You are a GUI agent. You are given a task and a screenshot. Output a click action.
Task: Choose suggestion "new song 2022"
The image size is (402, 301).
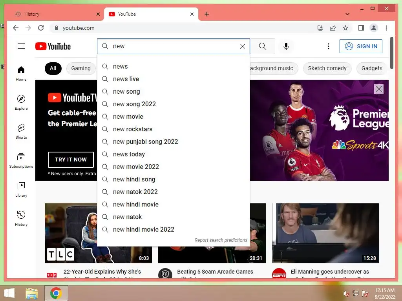[x=174, y=104]
